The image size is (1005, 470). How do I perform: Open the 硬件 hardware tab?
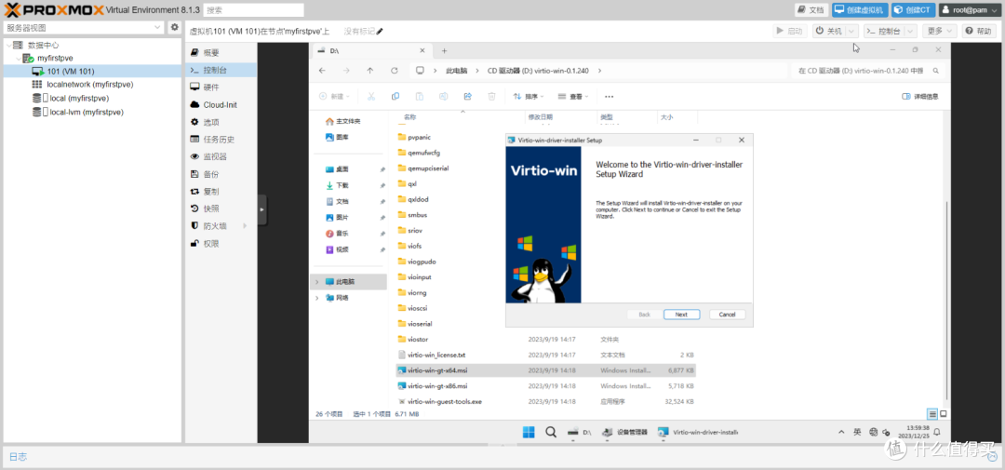pos(221,87)
